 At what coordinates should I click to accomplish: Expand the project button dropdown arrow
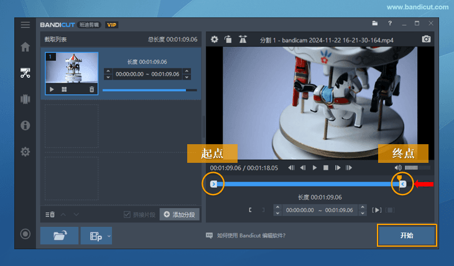point(109,236)
